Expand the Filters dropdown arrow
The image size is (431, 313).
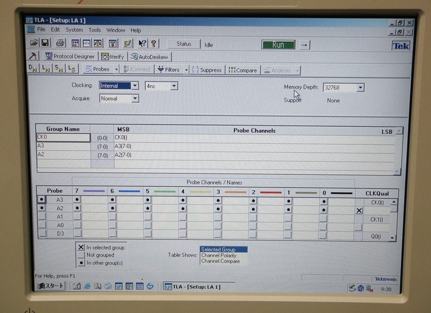tap(186, 70)
